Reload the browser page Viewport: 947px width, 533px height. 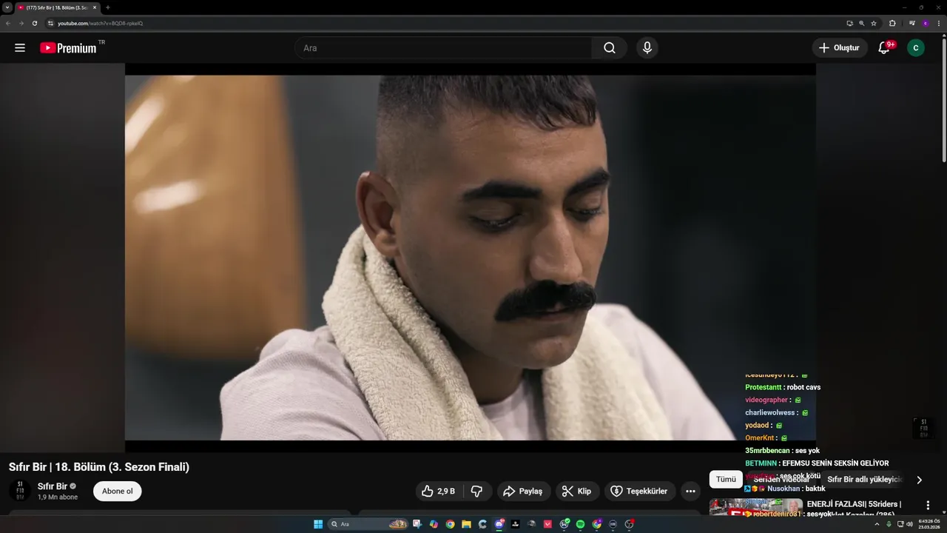(35, 23)
